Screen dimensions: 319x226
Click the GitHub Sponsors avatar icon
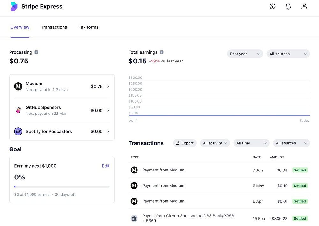[18, 110]
